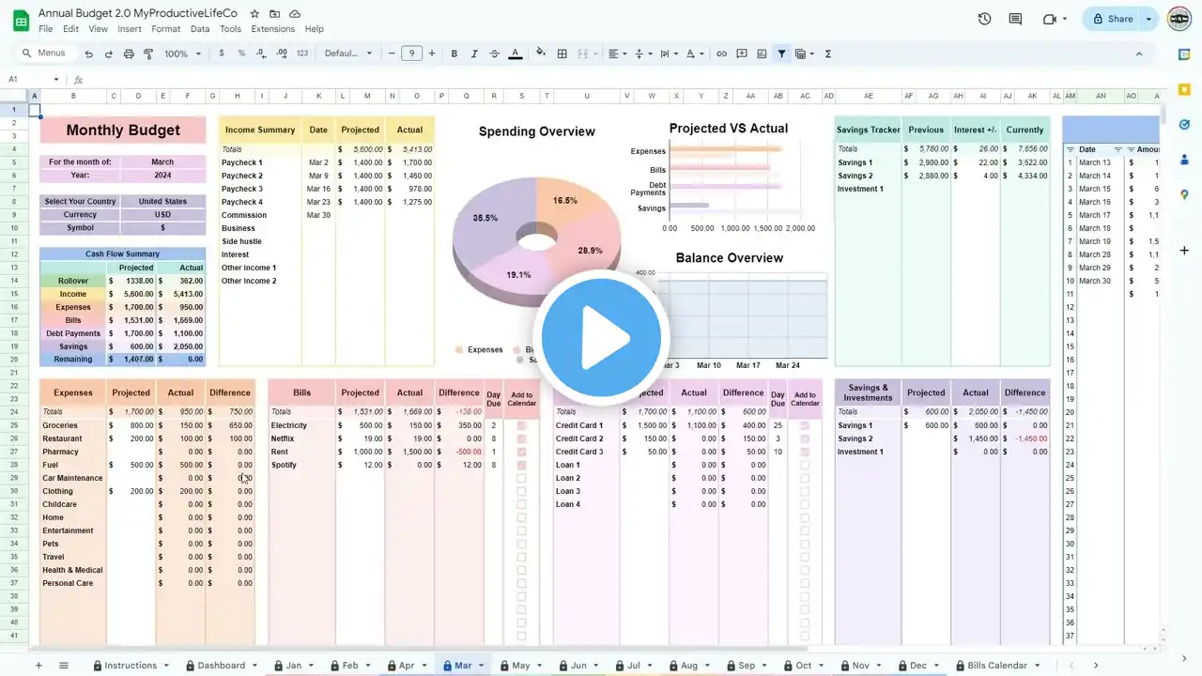Click the Undo arrow in toolbar

[89, 54]
